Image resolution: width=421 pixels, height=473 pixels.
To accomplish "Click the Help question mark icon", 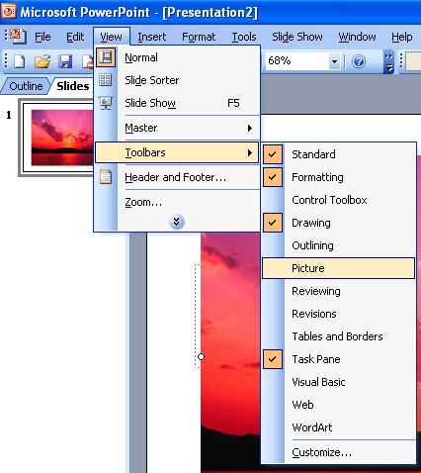I will coord(359,61).
